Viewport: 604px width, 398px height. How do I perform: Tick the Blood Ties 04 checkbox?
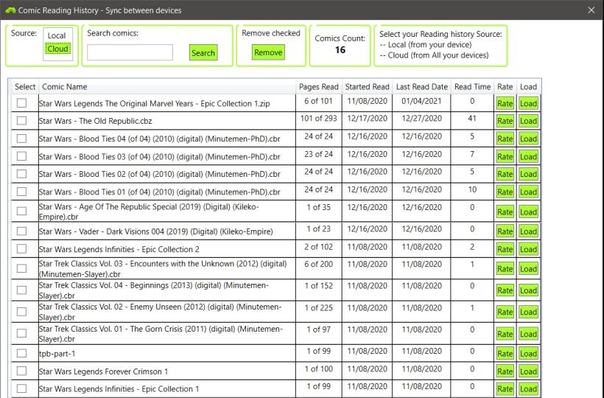[x=21, y=139]
